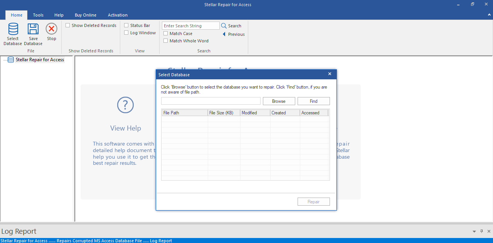This screenshot has height=243, width=493.
Task: Select Stellar Repair for Access tree node
Action: 40,60
